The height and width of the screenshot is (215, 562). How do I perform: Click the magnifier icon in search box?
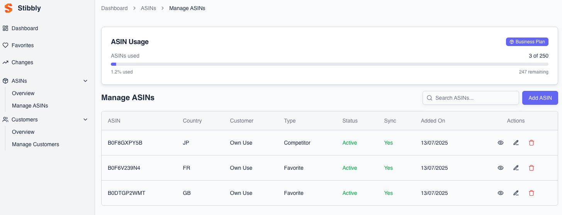point(430,98)
